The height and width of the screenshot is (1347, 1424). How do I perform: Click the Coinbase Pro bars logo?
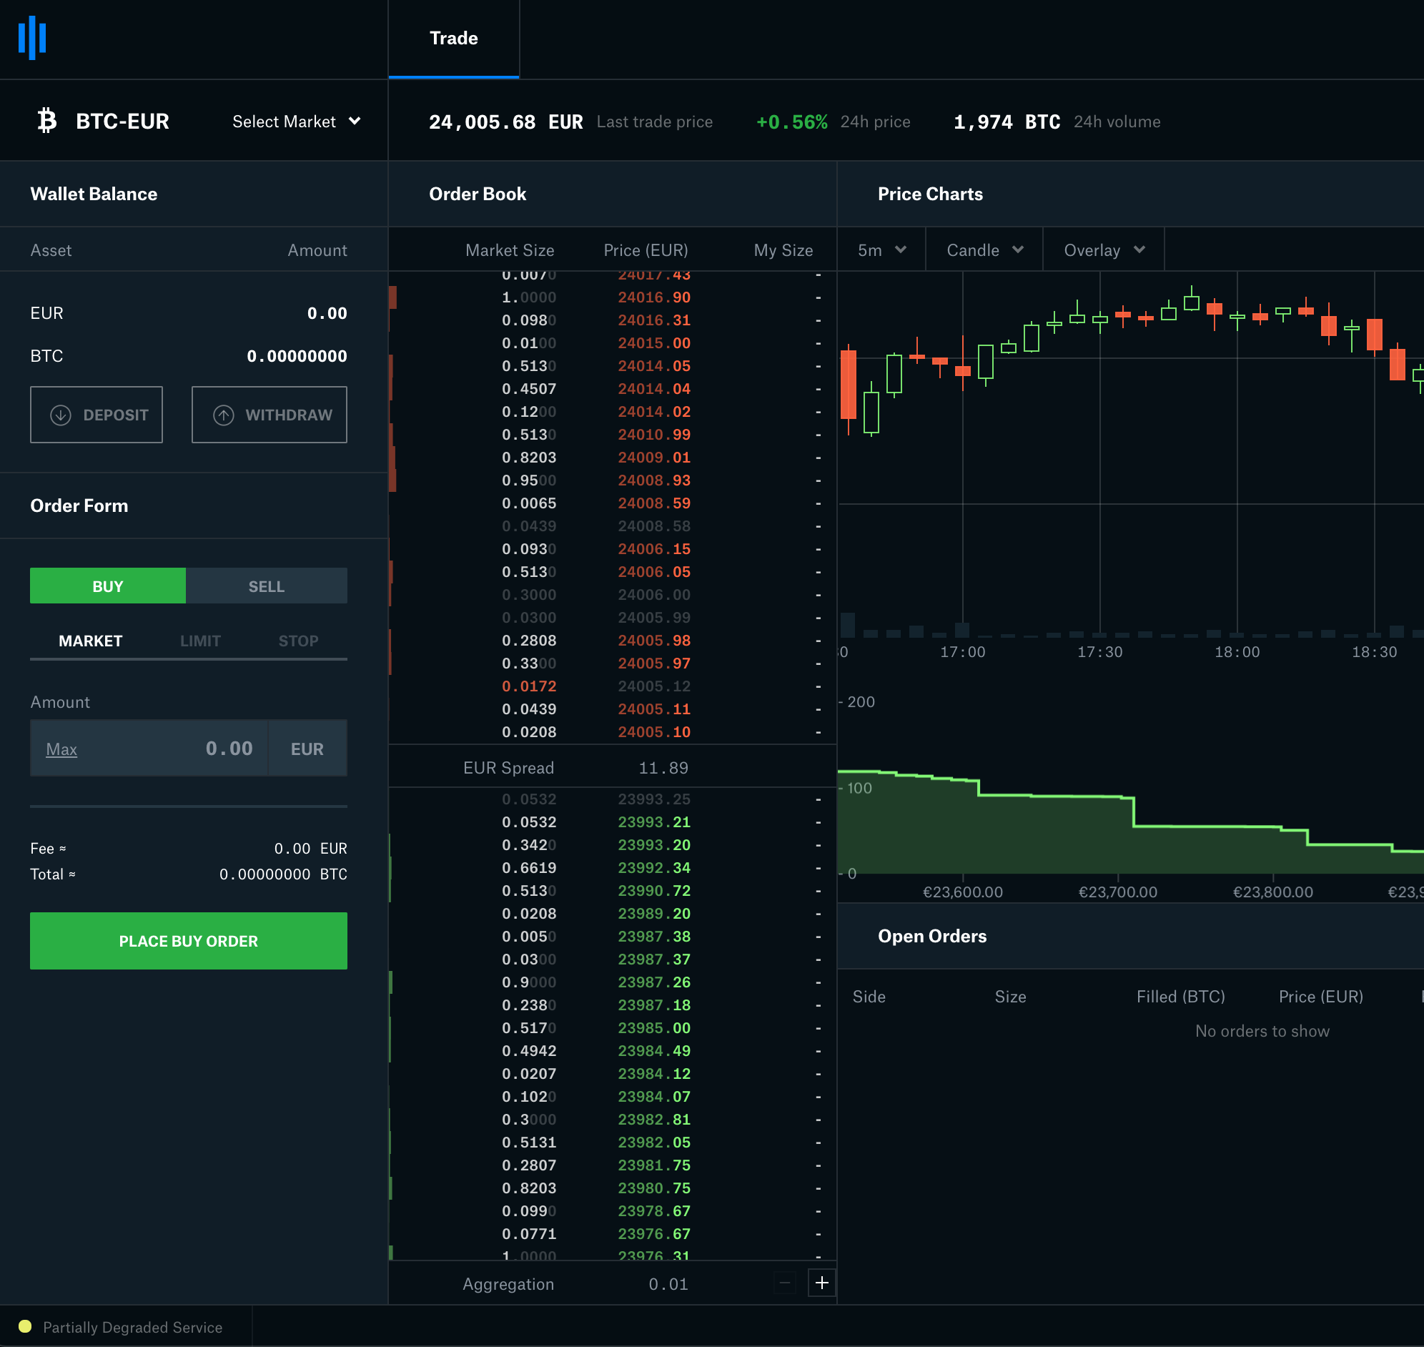[x=32, y=38]
